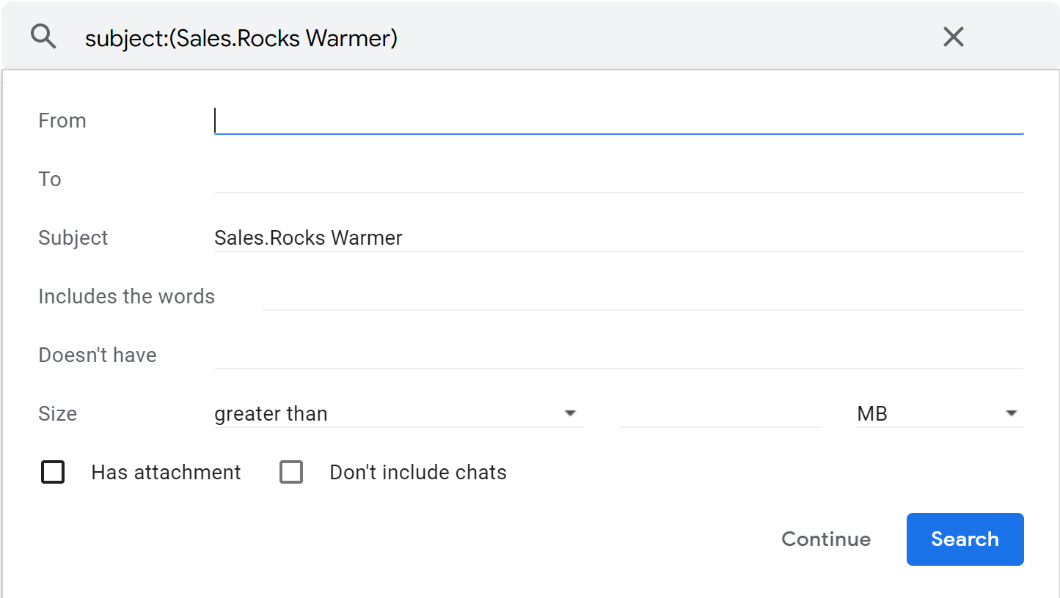Click into the To input field
Viewport: 1060px width, 598px height.
coord(618,180)
